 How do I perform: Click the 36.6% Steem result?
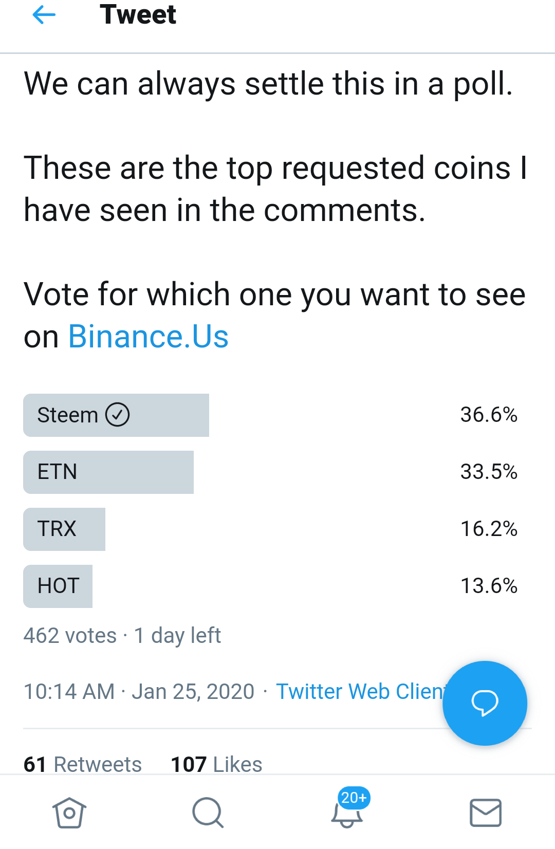click(x=489, y=415)
